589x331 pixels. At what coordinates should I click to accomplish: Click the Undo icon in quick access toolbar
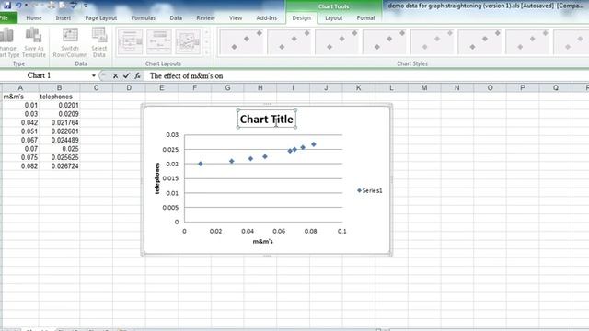(x=18, y=6)
